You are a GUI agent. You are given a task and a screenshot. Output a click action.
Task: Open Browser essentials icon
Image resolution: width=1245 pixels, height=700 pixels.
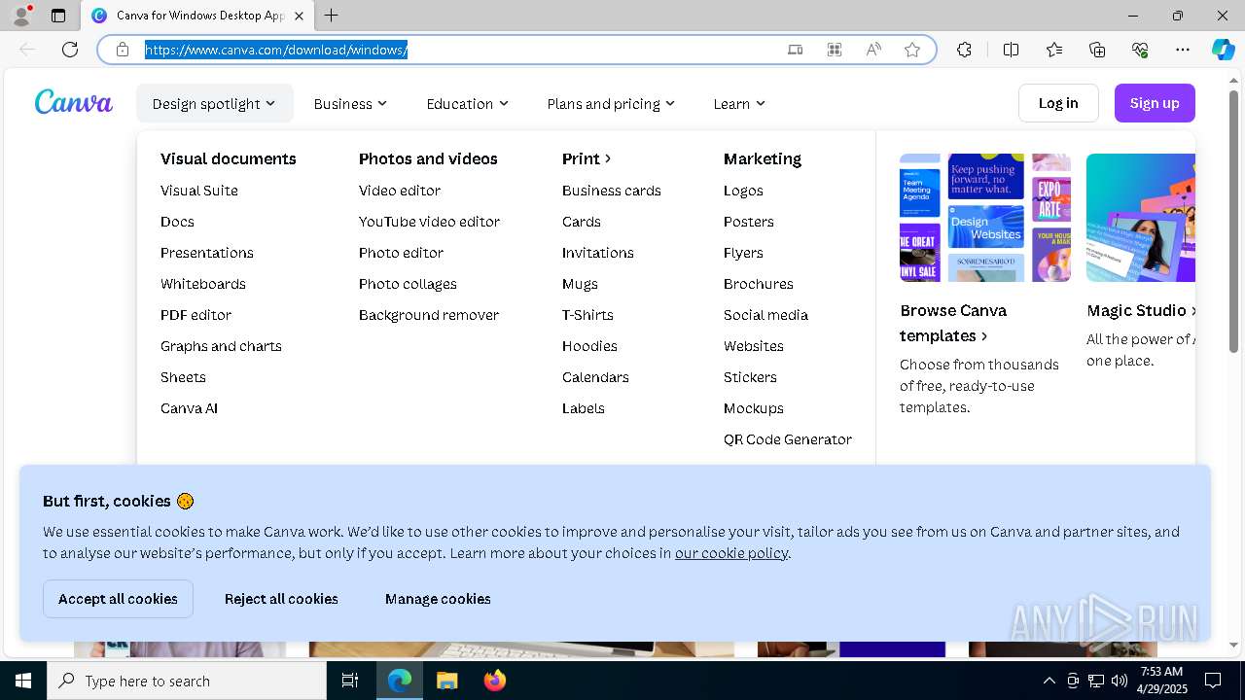tap(1140, 50)
